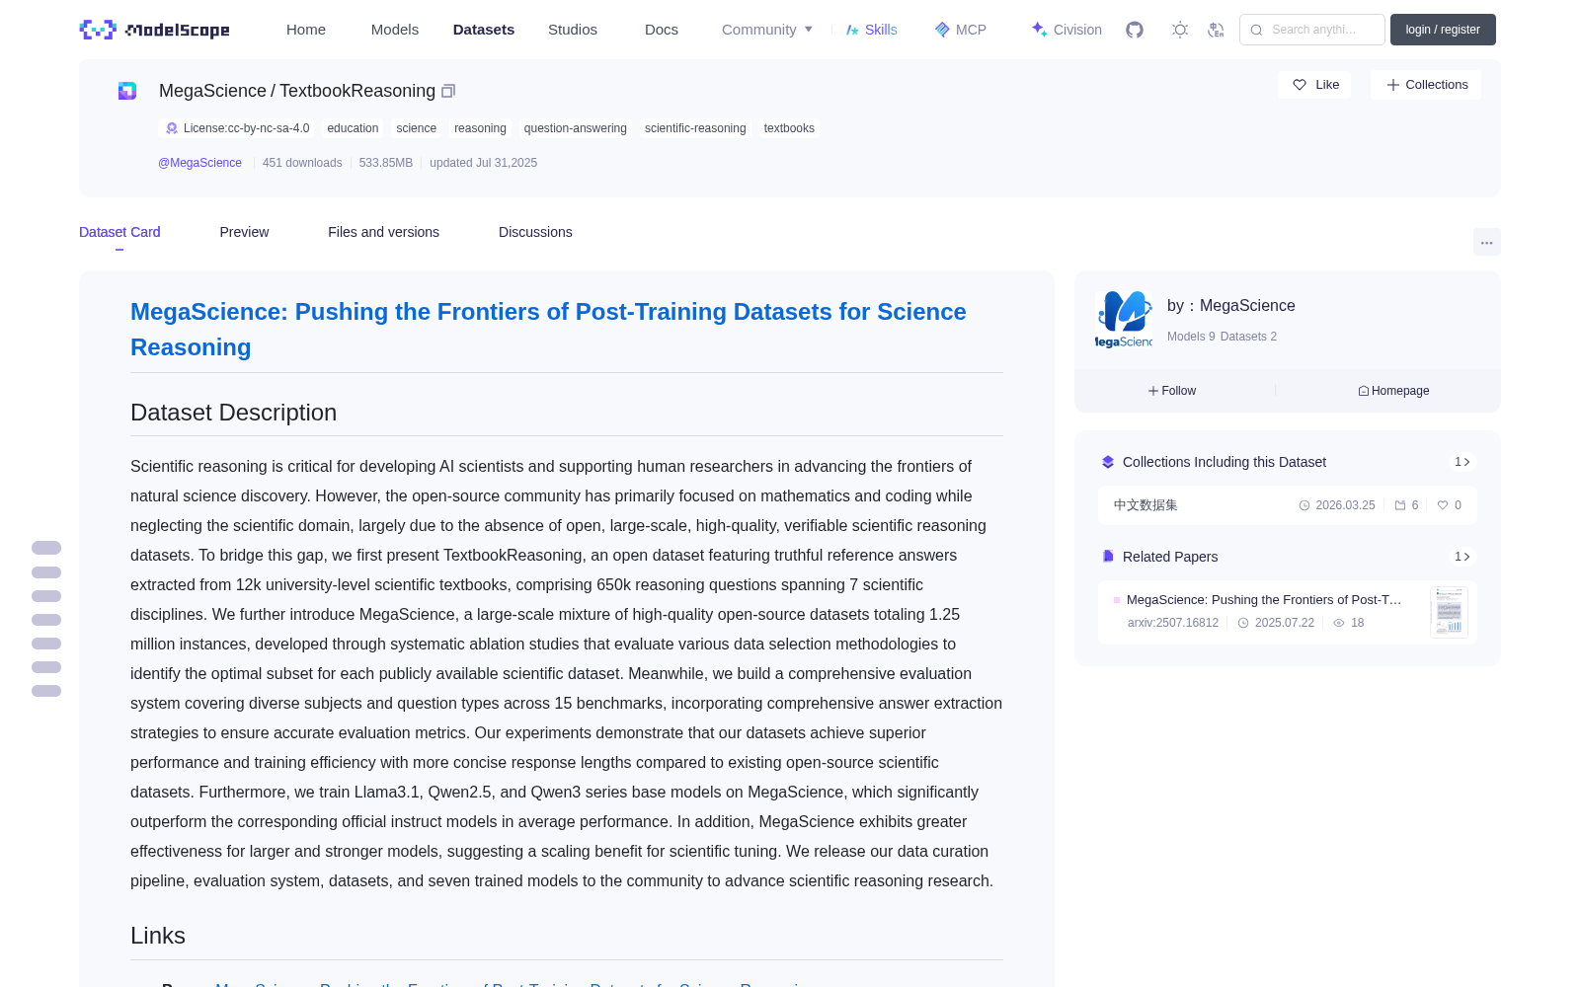Switch to the Preview tab
The height and width of the screenshot is (987, 1580).
point(244,232)
